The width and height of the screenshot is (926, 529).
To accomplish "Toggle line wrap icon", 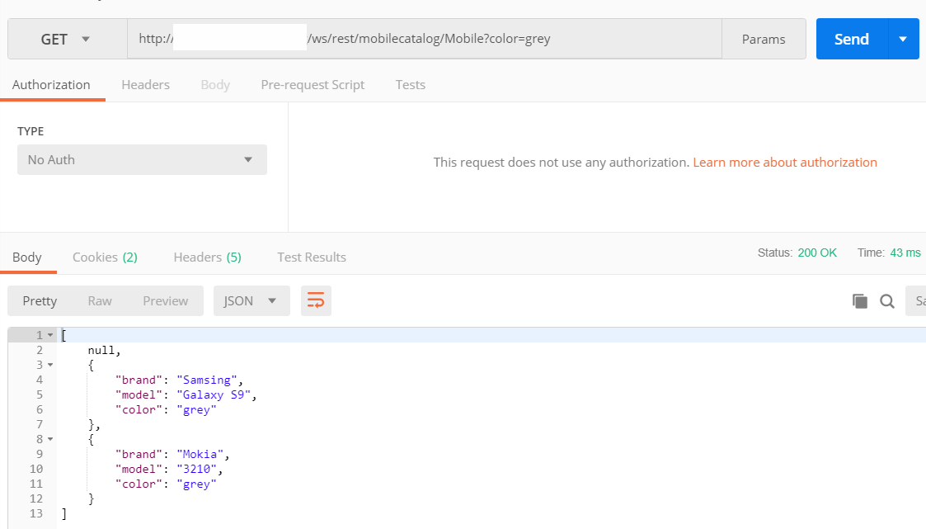I will coord(316,301).
